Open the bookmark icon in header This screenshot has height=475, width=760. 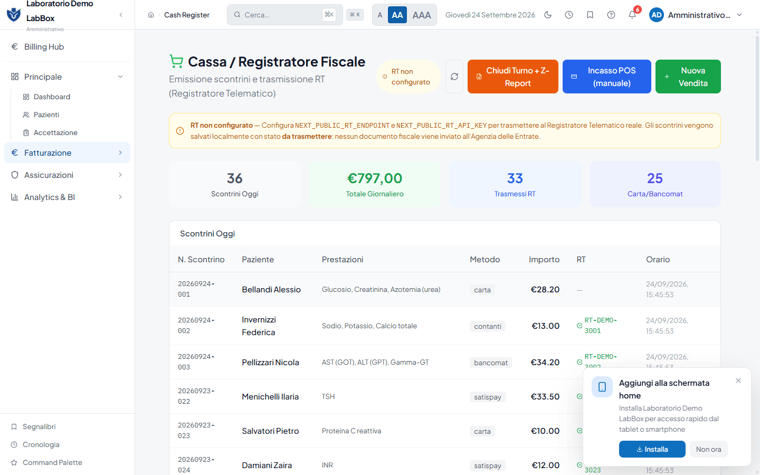[590, 15]
